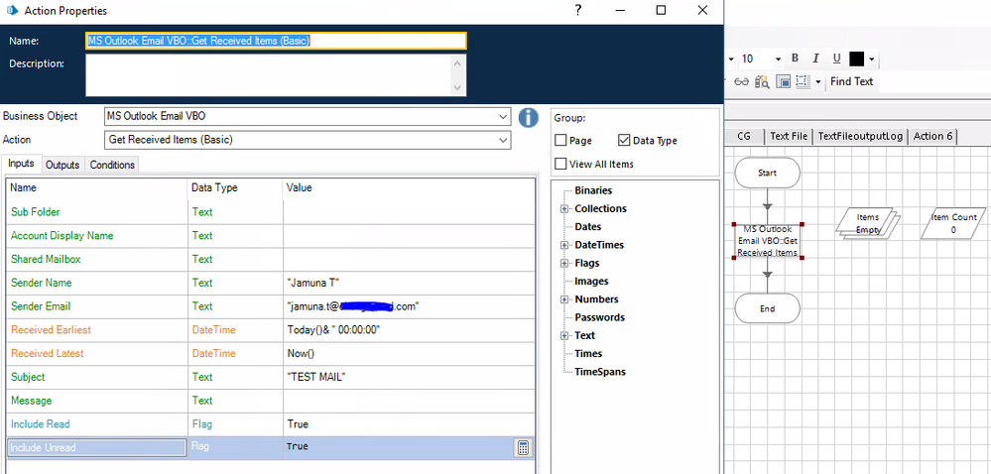Expand the Text tree node

[563, 335]
